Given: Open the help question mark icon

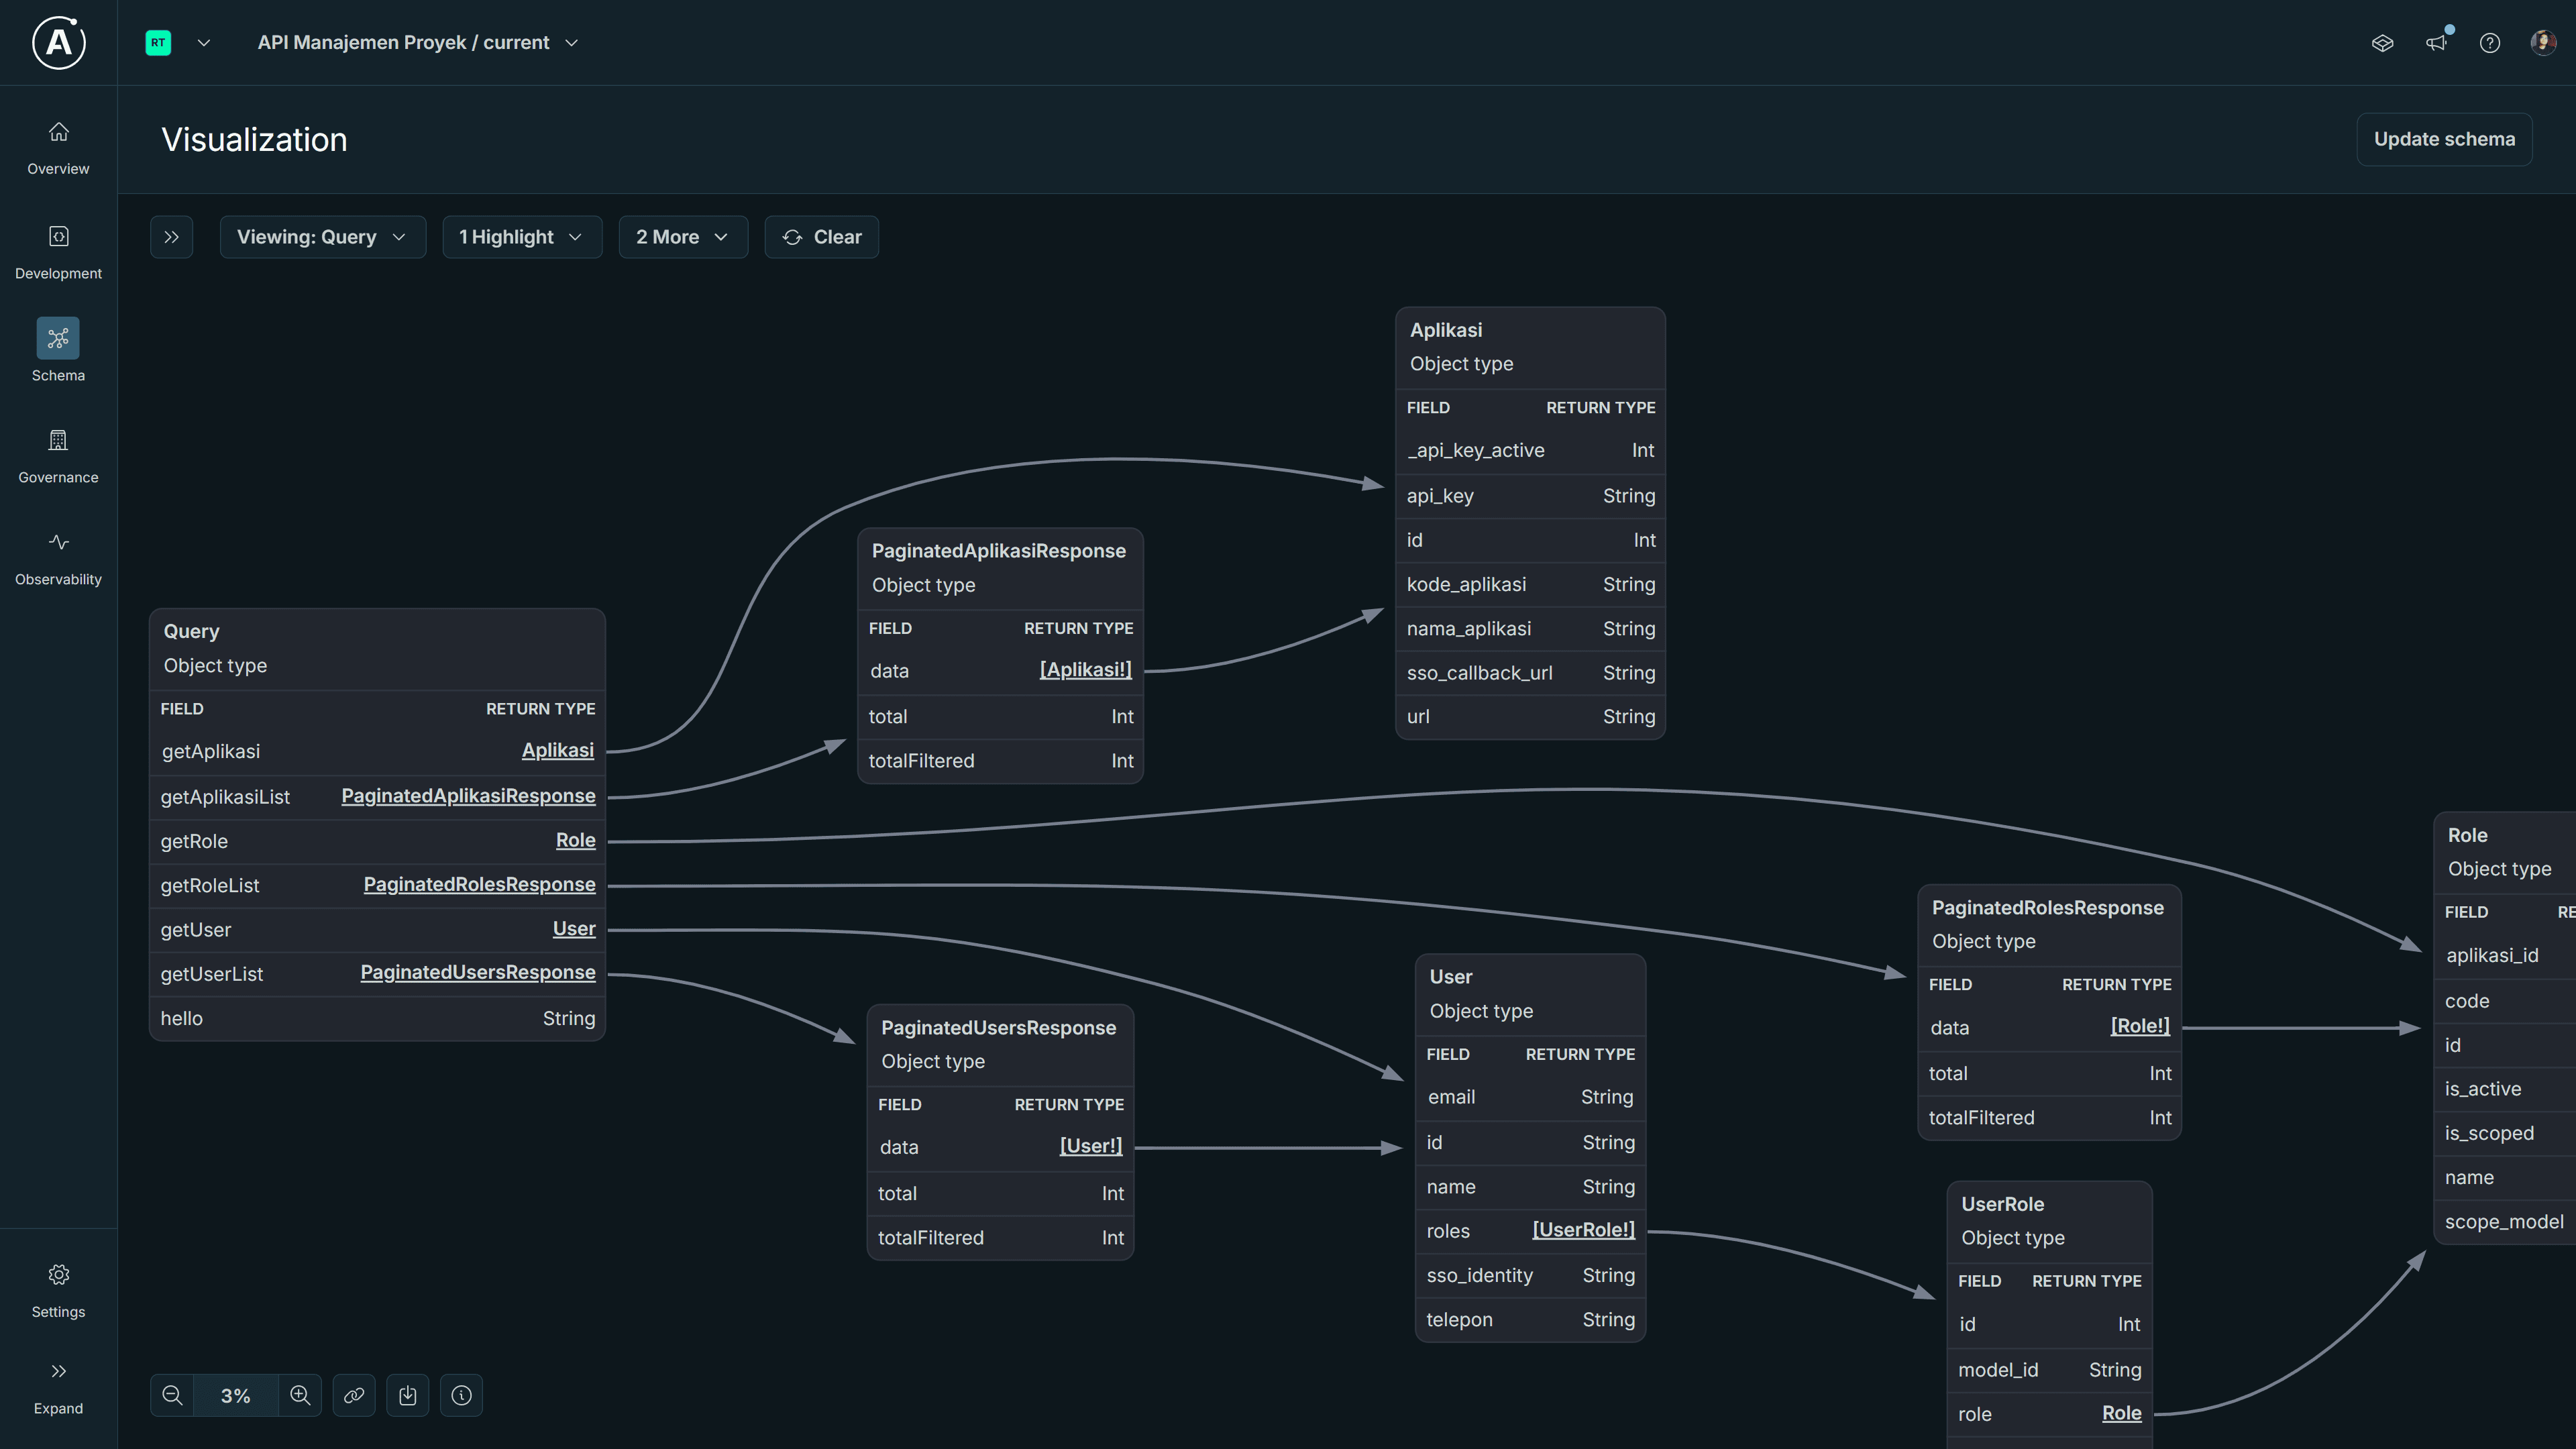Looking at the screenshot, I should [2490, 42].
